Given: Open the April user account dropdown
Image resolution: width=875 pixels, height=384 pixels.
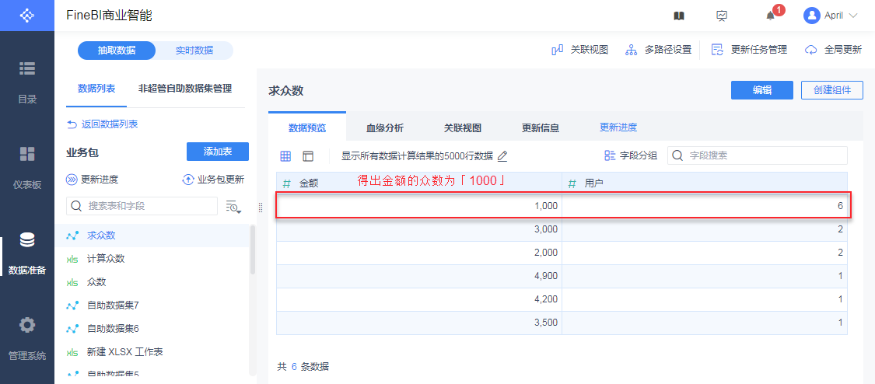Looking at the screenshot, I should tap(831, 16).
